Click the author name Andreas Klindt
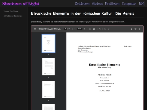This screenshot has height=110, width=147. [105, 75]
